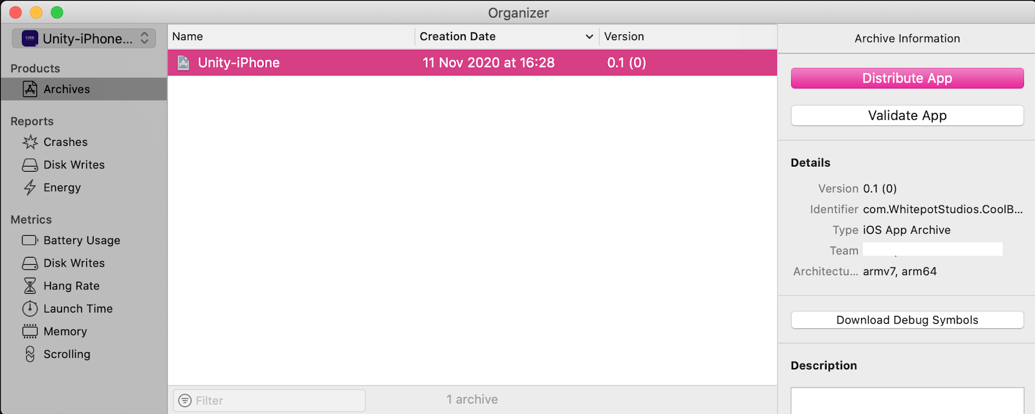Click the Crashes star icon

tap(30, 142)
